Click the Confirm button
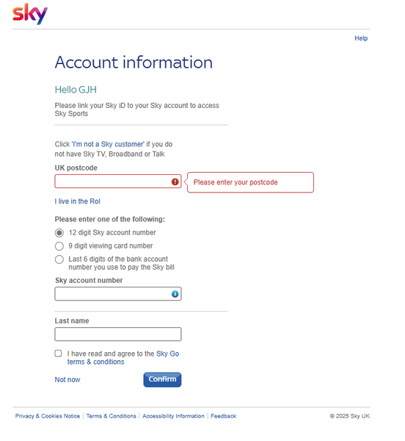This screenshot has height=441, width=405. [x=162, y=380]
